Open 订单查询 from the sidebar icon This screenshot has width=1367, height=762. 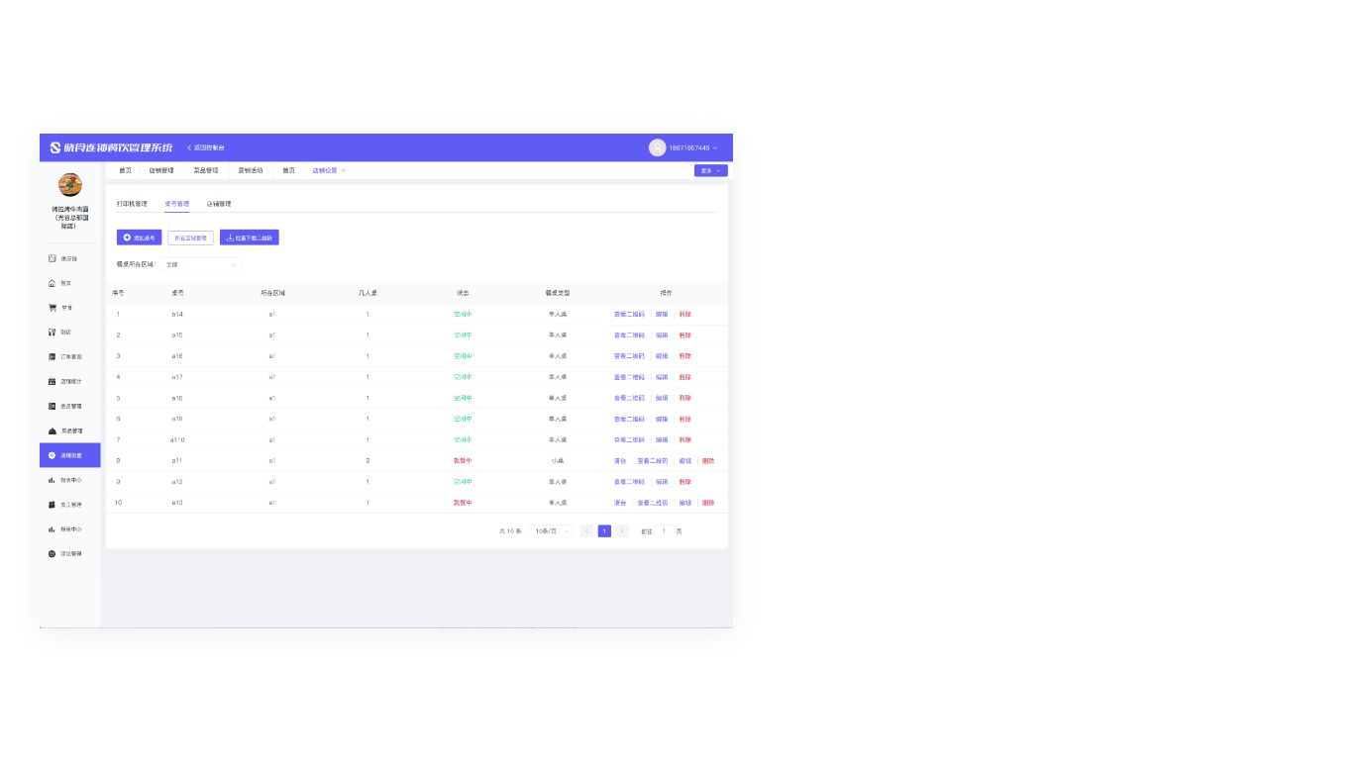[52, 356]
